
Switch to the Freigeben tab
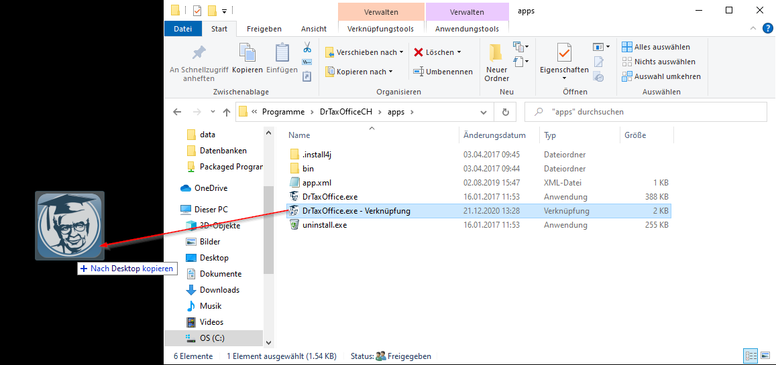point(264,29)
